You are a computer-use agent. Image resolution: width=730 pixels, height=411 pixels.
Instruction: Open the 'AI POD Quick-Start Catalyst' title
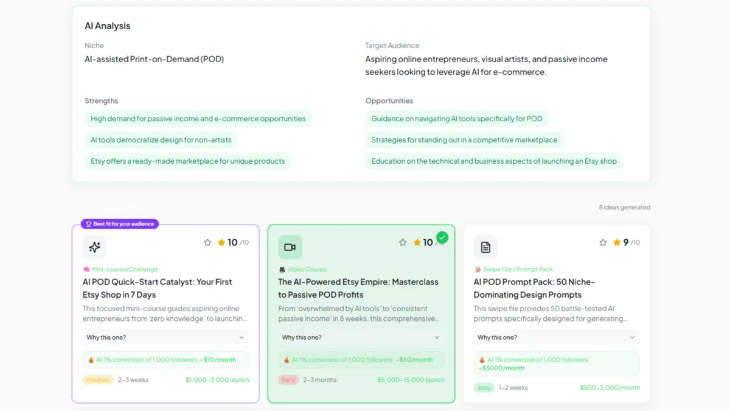(x=158, y=288)
